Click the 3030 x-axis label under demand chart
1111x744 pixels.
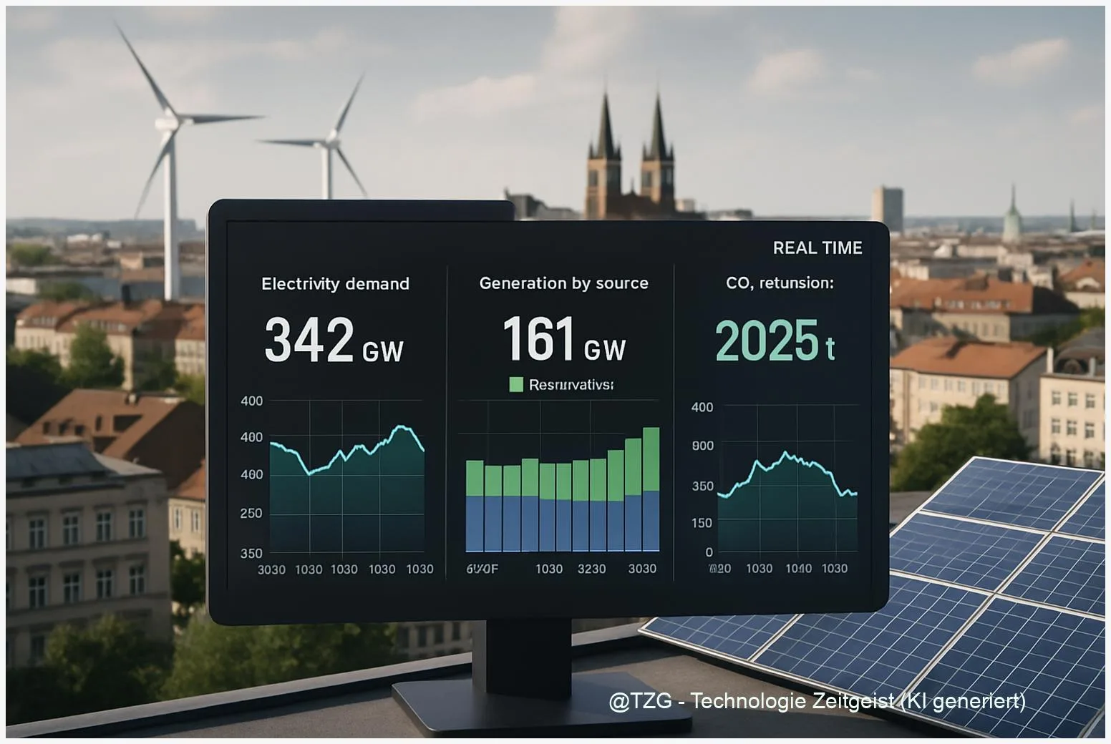271,569
